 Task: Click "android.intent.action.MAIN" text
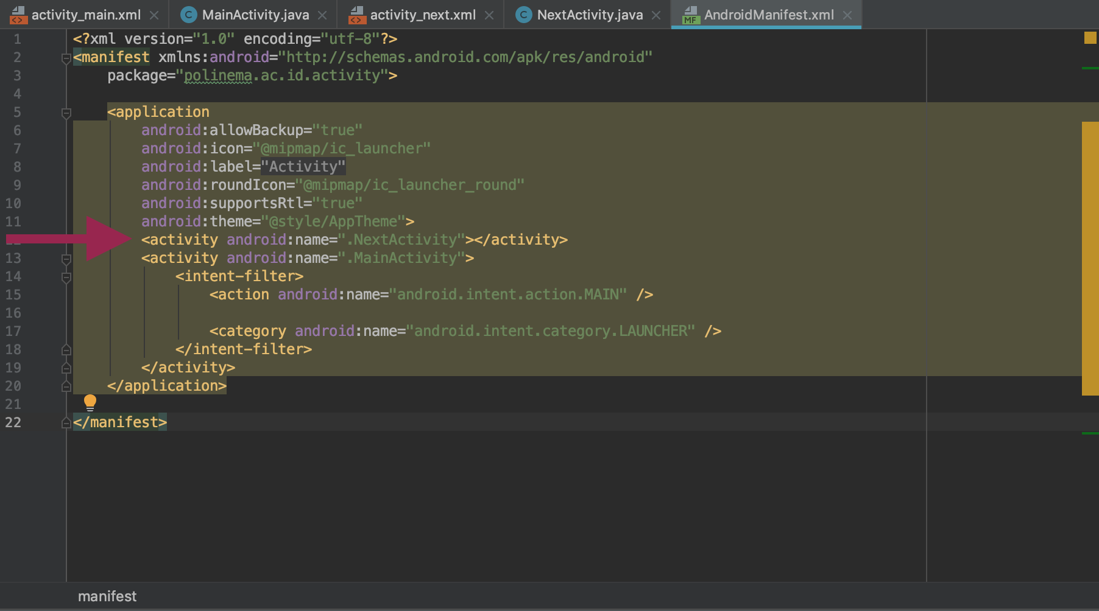[508, 295]
